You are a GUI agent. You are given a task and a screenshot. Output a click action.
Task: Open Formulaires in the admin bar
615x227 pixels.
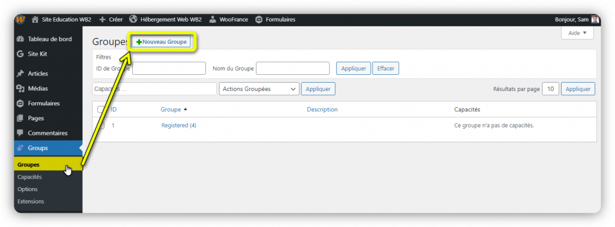pyautogui.click(x=280, y=20)
